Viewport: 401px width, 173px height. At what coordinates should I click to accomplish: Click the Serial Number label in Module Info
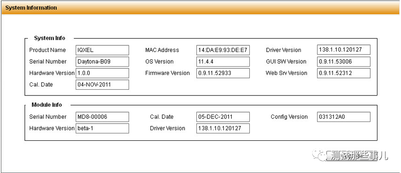click(48, 117)
